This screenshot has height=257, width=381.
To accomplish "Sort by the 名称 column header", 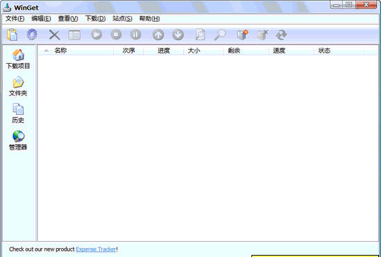I will 76,51.
